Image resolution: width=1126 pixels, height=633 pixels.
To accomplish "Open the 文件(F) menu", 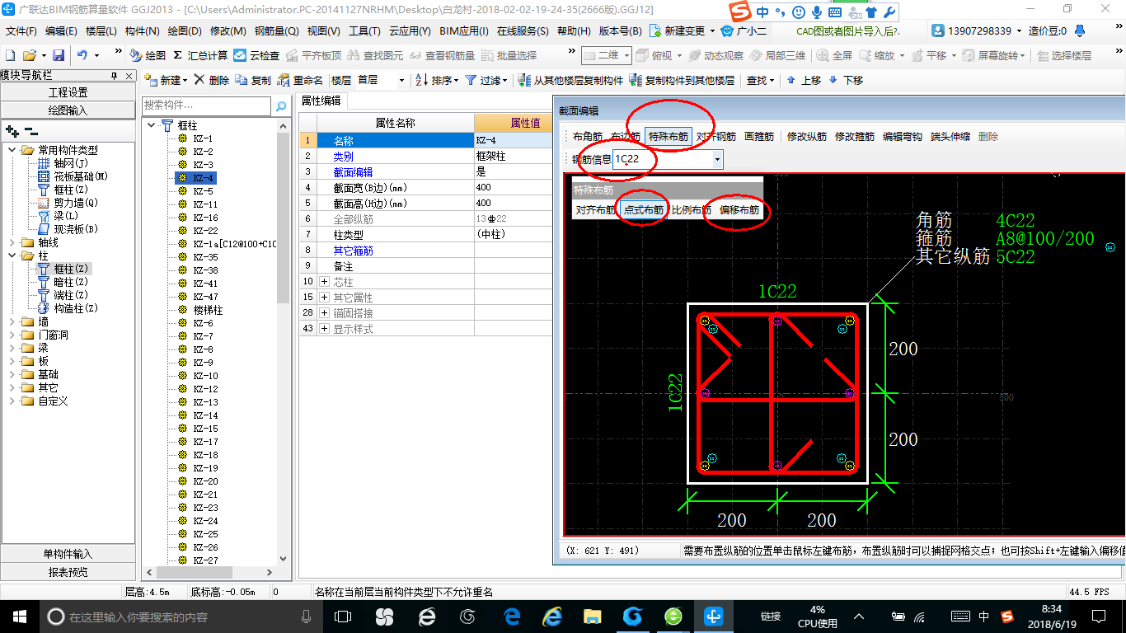I will click(21, 31).
